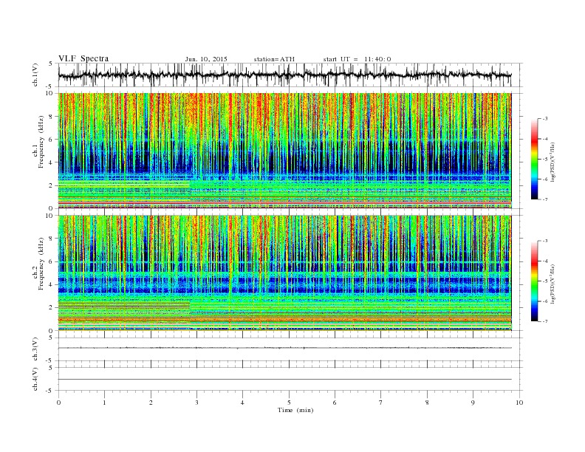Click the "-3" tick on the ch.1 colorbar
The width and height of the screenshot is (585, 452).
[x=545, y=119]
